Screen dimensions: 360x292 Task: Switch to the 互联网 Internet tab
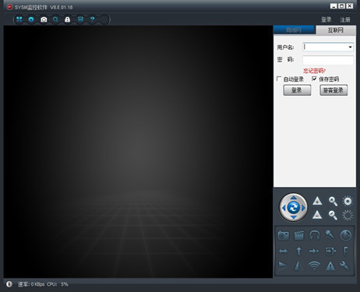tap(336, 30)
